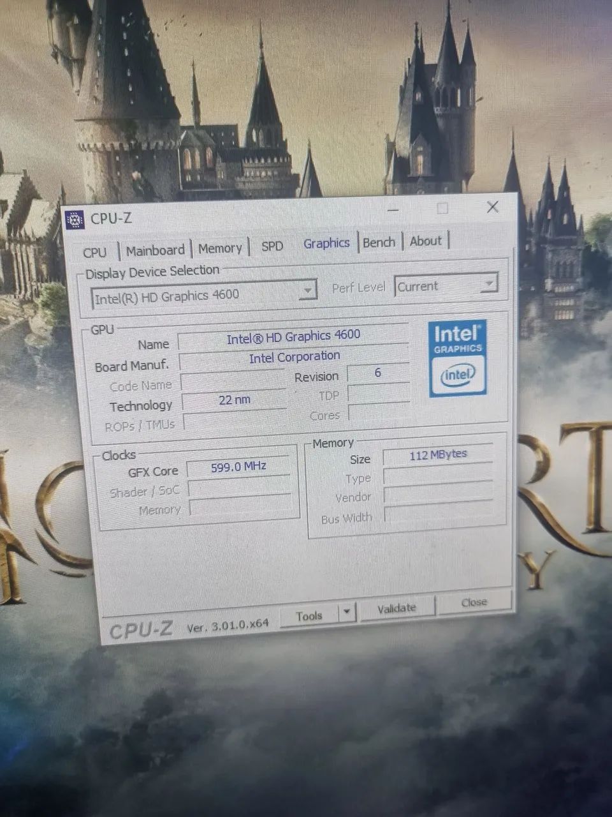612x817 pixels.
Task: Click the Board Manuf. label
Action: click(132, 366)
